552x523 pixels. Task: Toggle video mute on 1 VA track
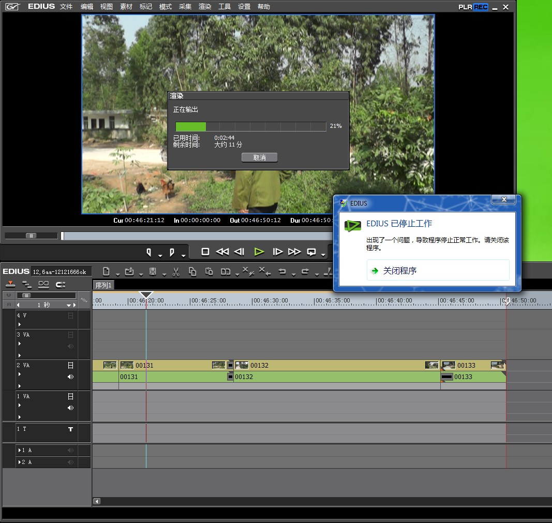(x=70, y=397)
